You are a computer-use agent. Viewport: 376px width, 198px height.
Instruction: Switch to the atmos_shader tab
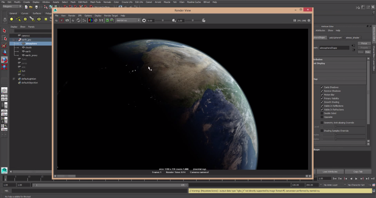click(x=352, y=38)
